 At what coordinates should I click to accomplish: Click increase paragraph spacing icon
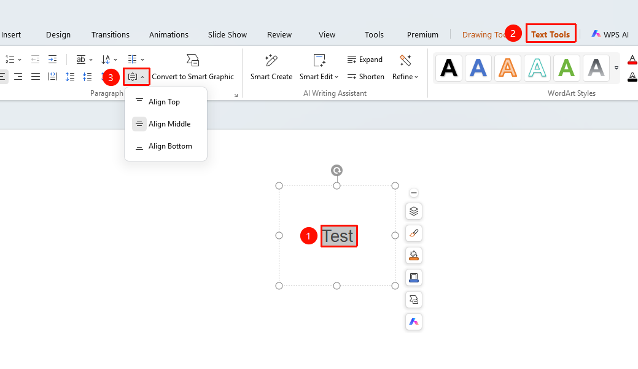click(70, 77)
